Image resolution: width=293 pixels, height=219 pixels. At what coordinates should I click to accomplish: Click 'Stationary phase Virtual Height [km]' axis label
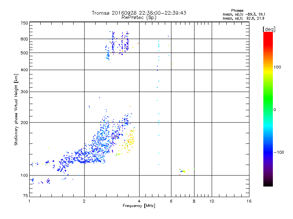tap(16, 109)
